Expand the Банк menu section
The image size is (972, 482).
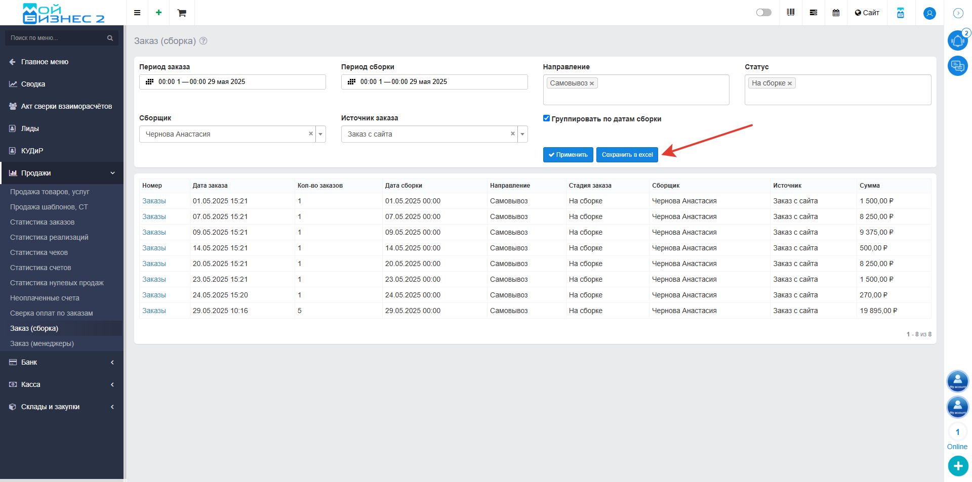(x=62, y=362)
